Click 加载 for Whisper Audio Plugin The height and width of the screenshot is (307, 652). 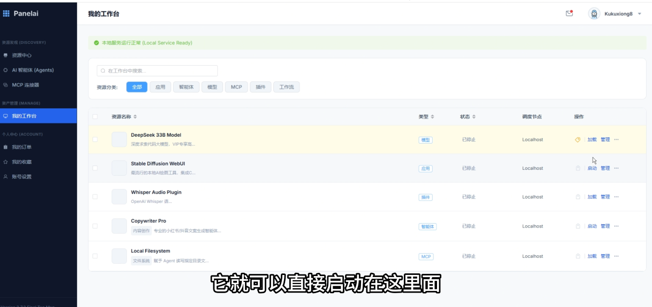coord(592,197)
